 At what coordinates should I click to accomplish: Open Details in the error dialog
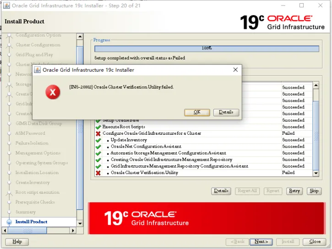pos(226,112)
